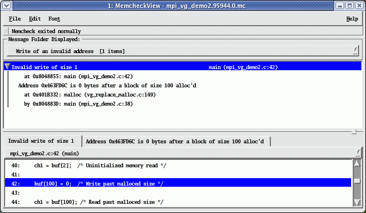Open the Message Folder Displayed dropdown
This screenshot has height=213, width=366.
click(x=183, y=51)
